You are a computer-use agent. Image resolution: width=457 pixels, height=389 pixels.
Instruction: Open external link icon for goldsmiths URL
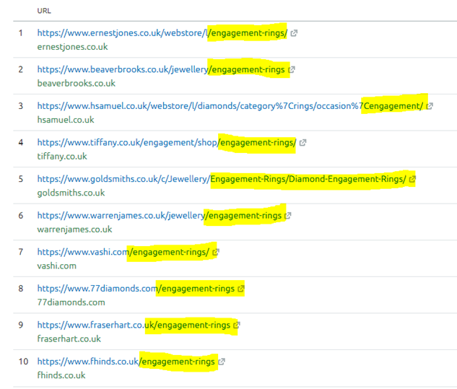(x=412, y=179)
